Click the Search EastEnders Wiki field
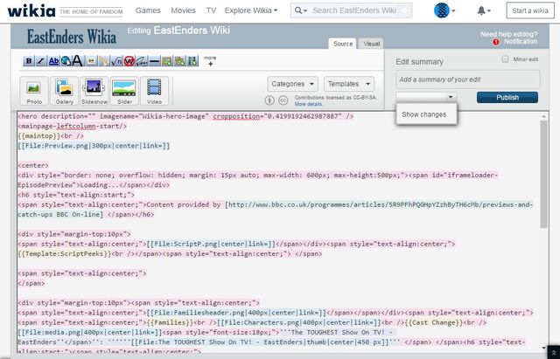This screenshot has width=560, height=359. coord(353,10)
